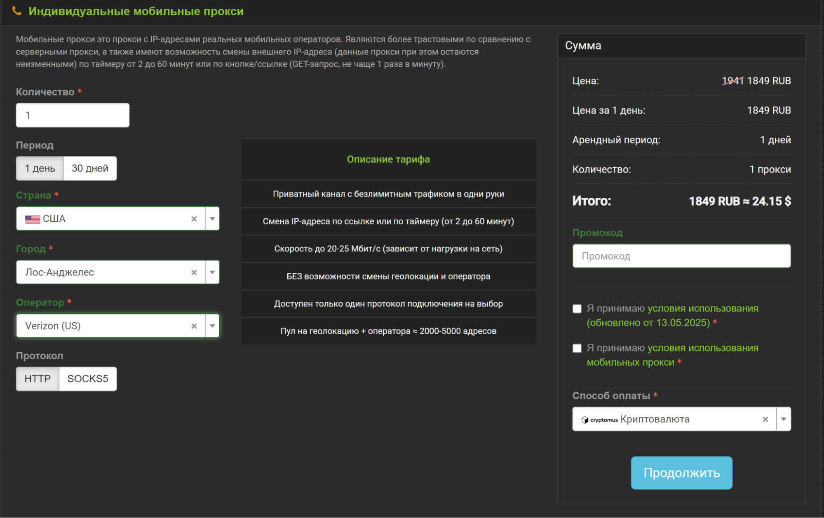
Task: Focus the Промокод input field
Action: click(x=681, y=256)
